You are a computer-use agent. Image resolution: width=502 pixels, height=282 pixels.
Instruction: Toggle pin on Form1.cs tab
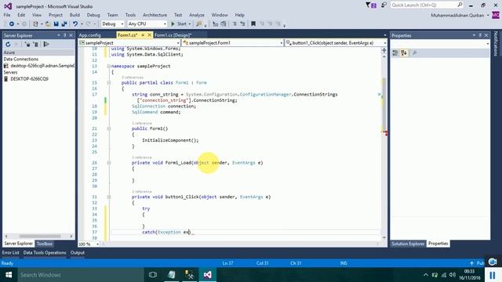[x=143, y=35]
